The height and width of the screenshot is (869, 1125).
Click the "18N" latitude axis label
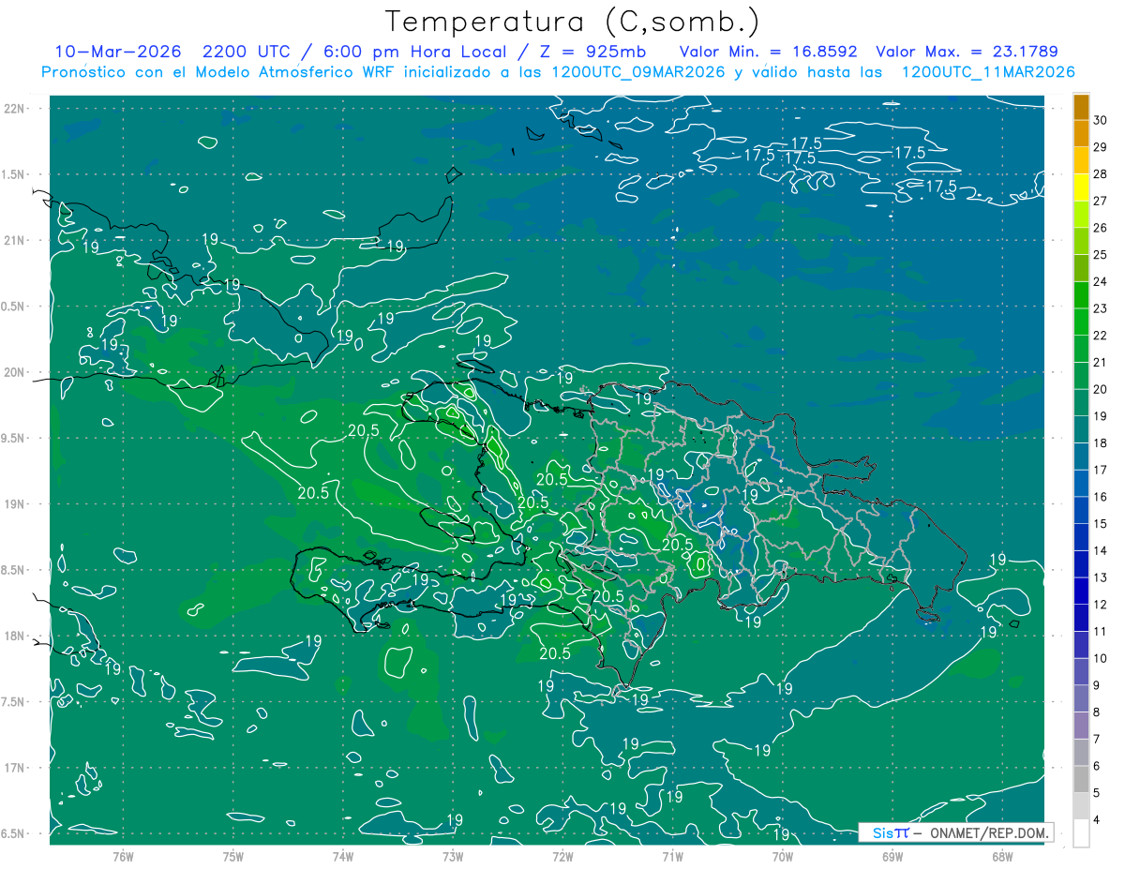point(16,636)
